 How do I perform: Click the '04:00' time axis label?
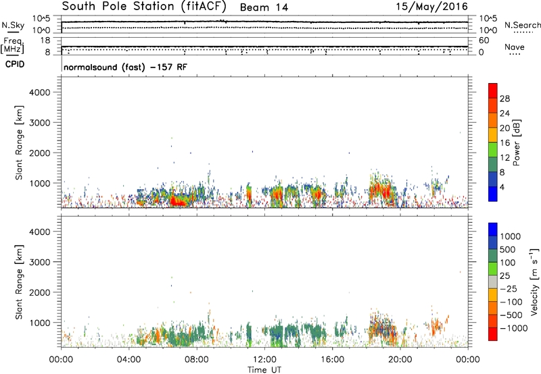pyautogui.click(x=128, y=360)
